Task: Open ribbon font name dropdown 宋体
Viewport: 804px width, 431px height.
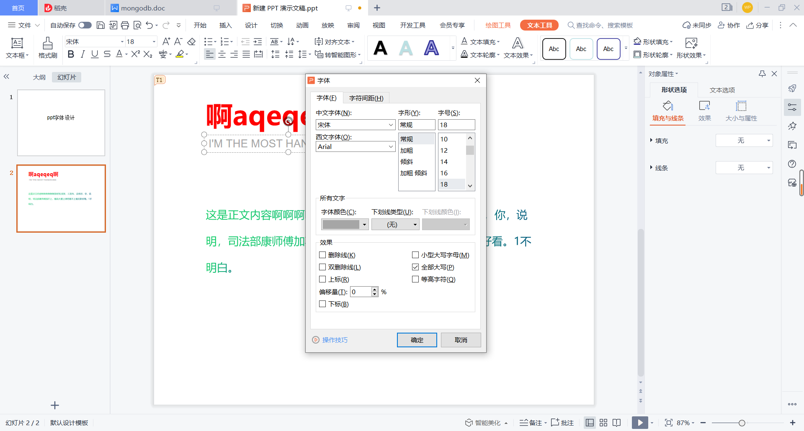Action: (122, 41)
